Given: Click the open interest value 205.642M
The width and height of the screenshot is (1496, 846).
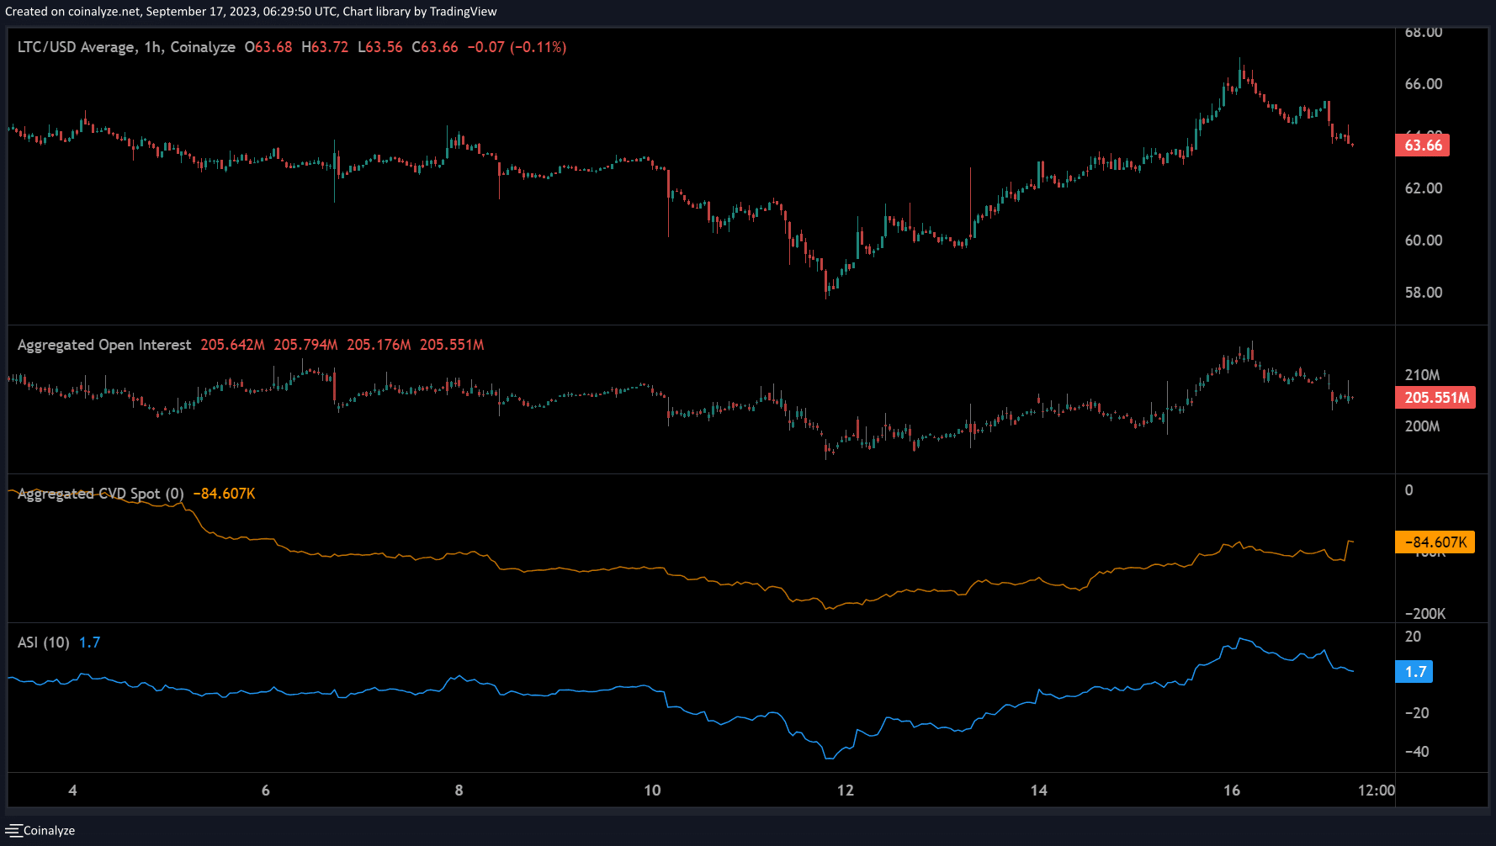Looking at the screenshot, I should 233,345.
